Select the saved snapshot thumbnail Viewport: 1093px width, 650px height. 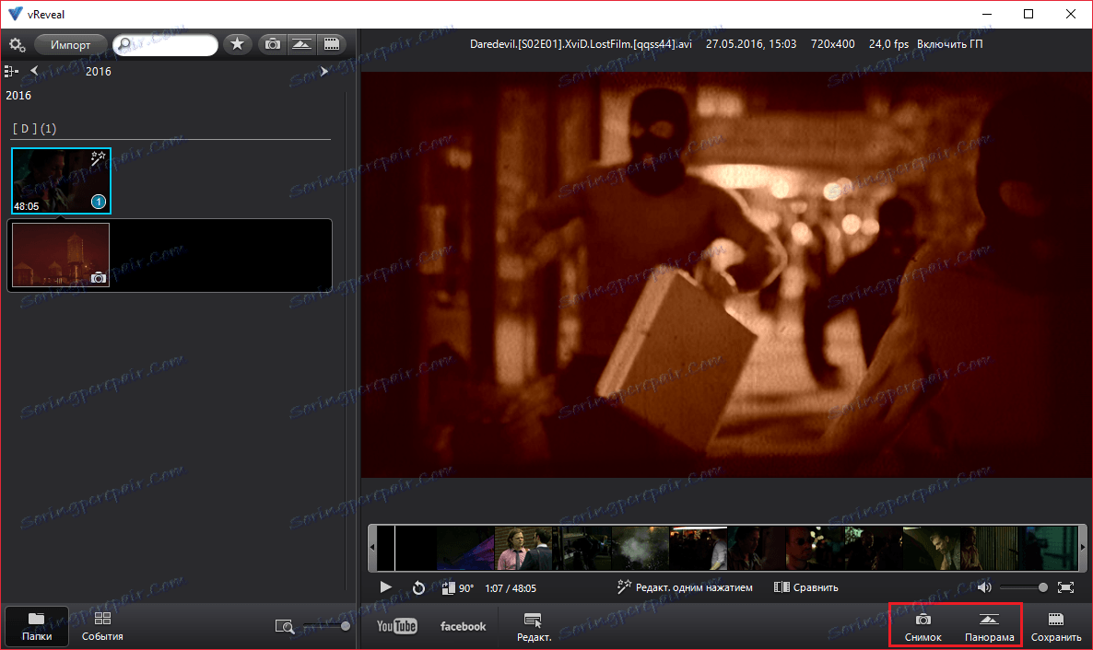(x=61, y=255)
